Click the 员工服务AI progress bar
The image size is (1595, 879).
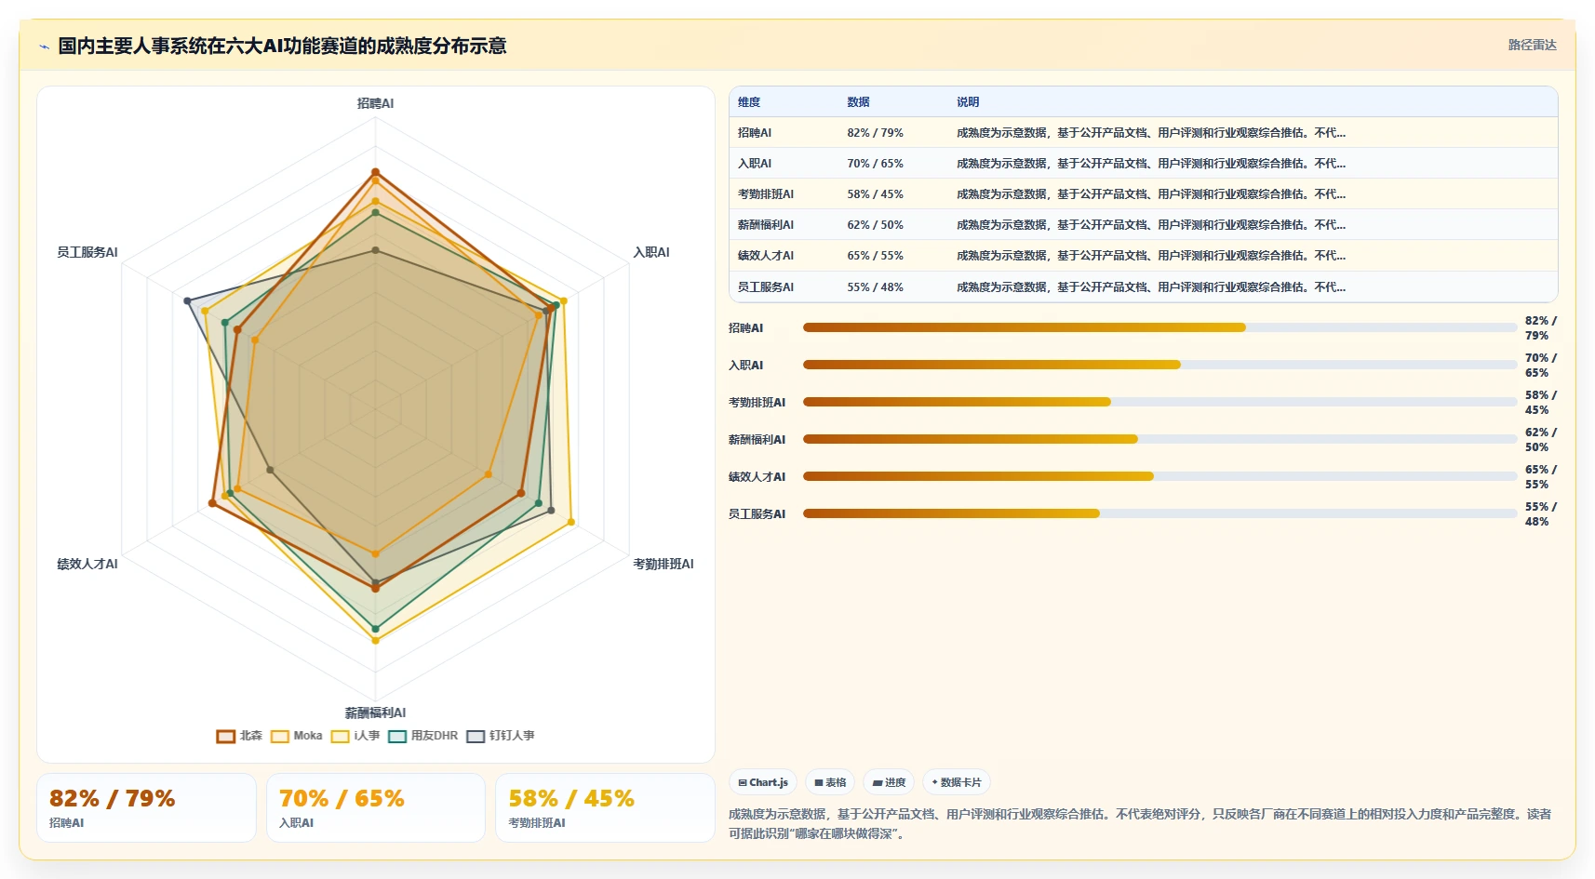tap(1159, 513)
